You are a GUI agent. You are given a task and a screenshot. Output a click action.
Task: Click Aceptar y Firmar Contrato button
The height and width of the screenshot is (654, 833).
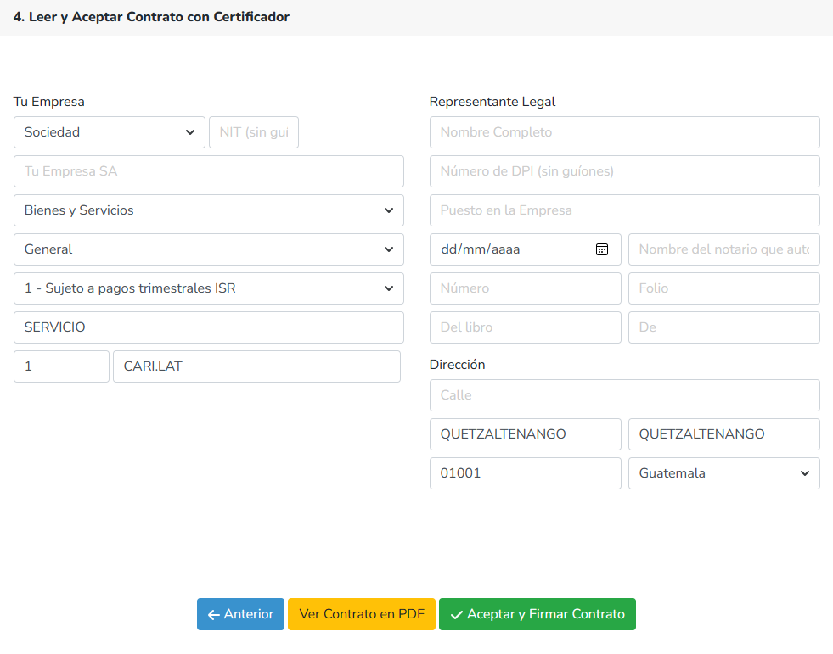click(537, 614)
